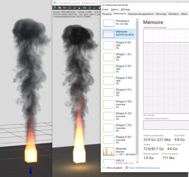Select Disque 1 (F:) performance entry

(118, 57)
